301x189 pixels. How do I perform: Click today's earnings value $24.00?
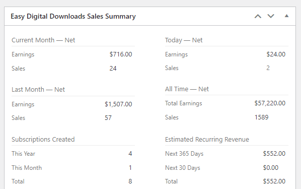[x=276, y=54]
